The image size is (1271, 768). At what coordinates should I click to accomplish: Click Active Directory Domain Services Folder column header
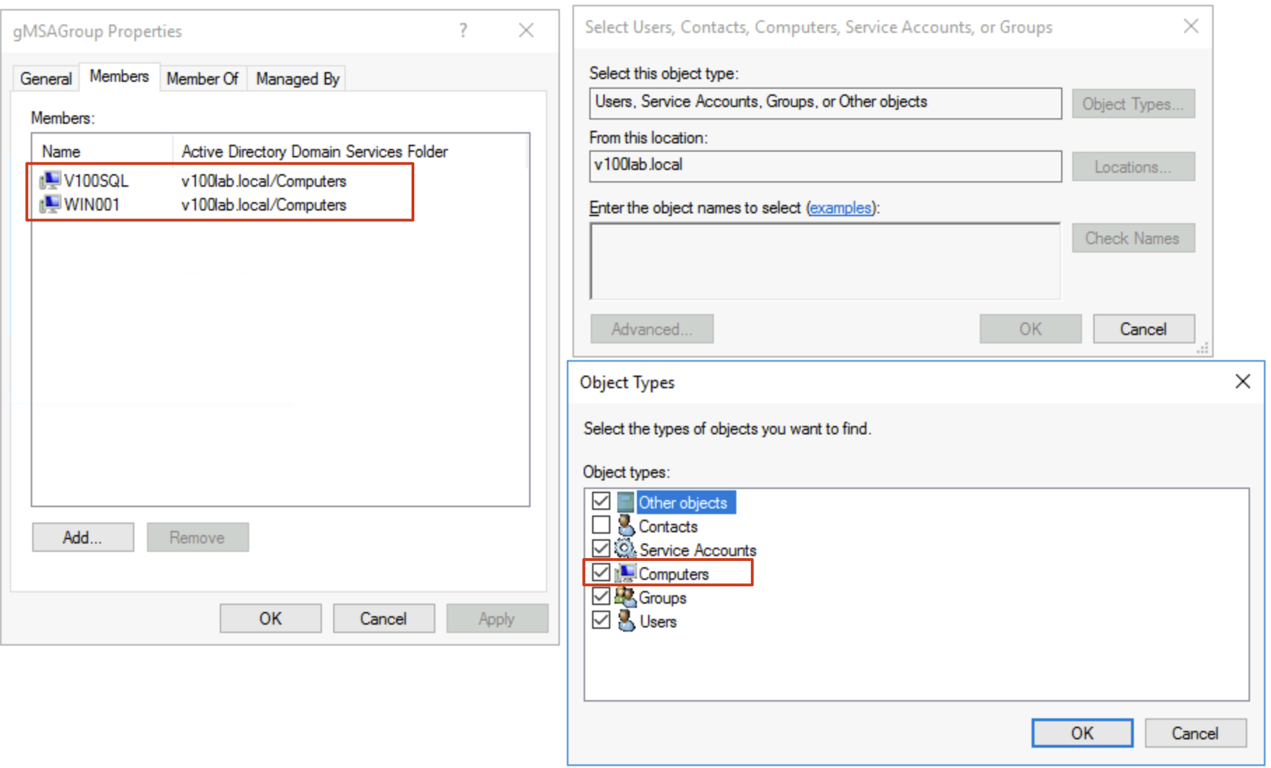click(x=350, y=151)
